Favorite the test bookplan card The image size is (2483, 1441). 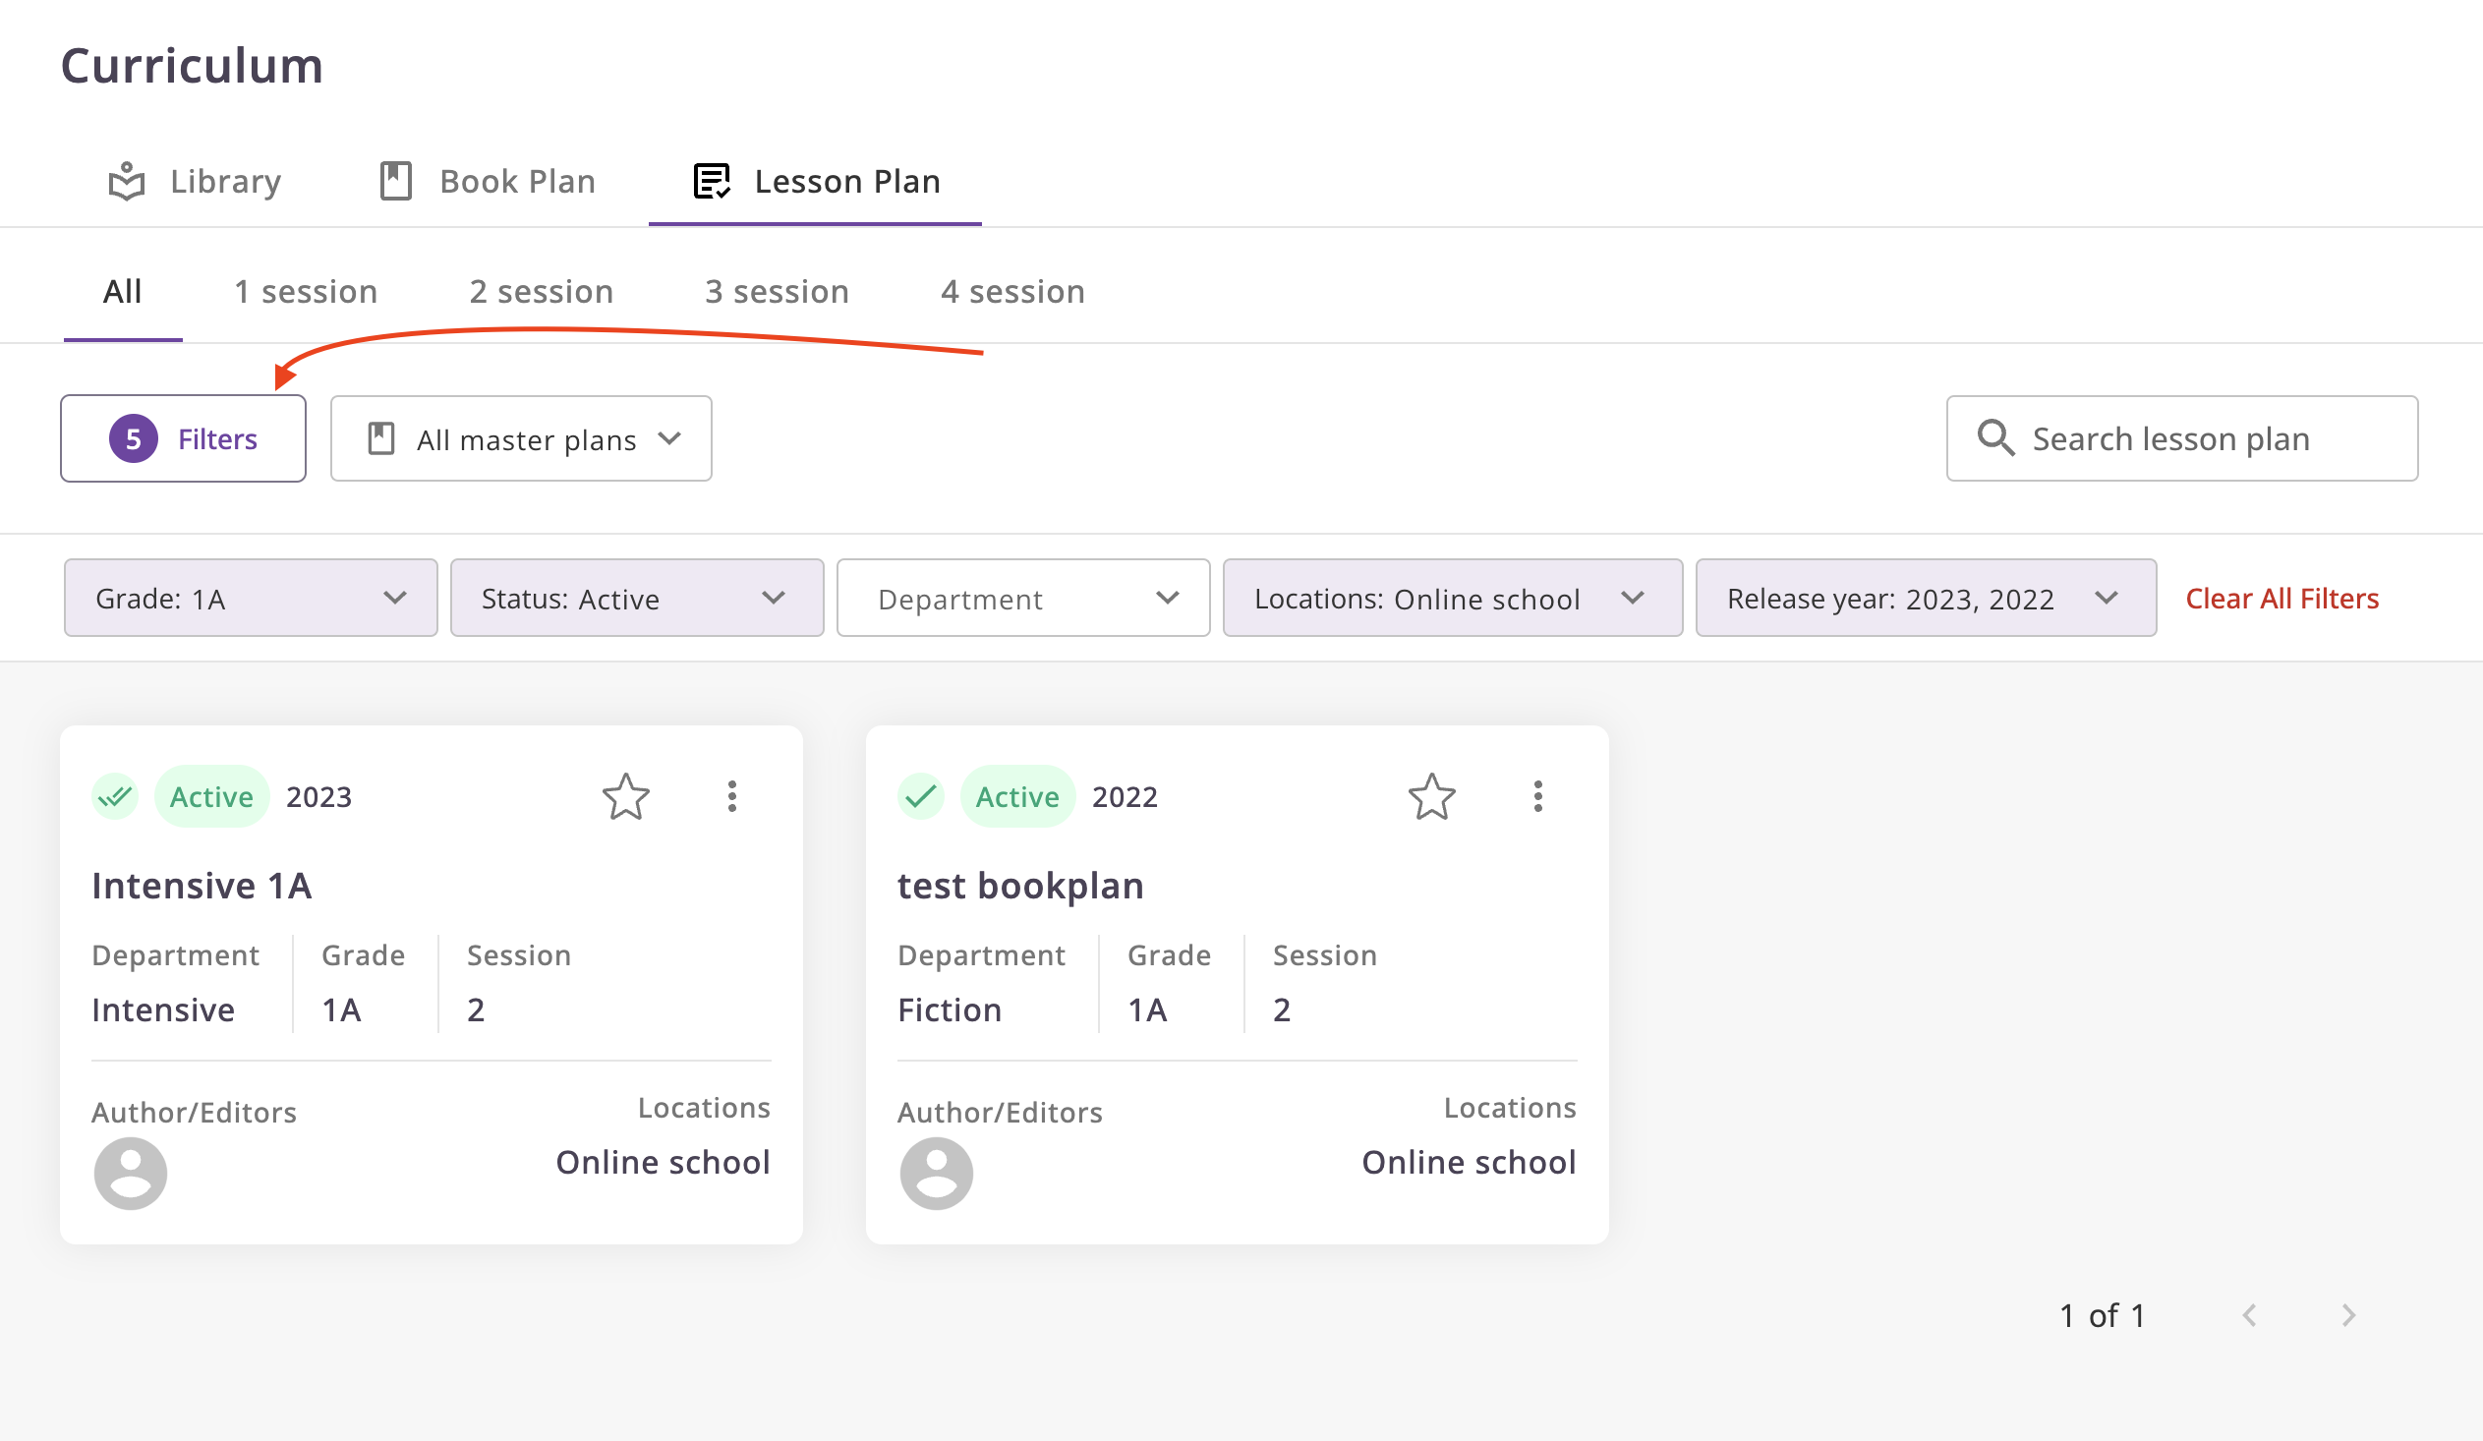pos(1430,796)
